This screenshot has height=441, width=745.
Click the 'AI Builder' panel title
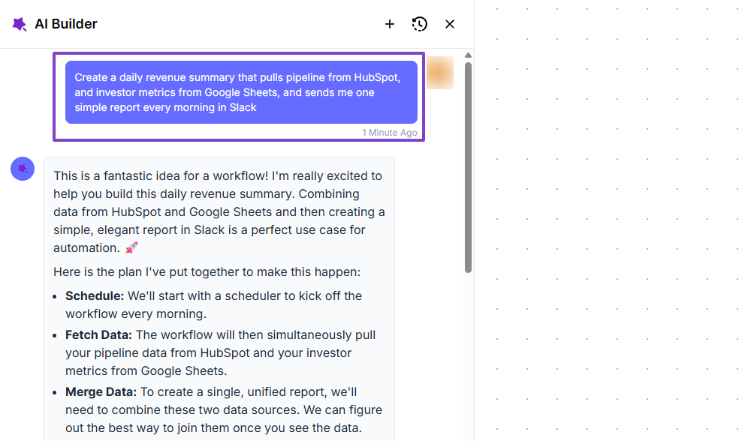[x=66, y=24]
